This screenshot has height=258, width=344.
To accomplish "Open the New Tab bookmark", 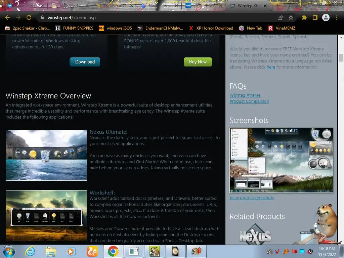I will (x=251, y=28).
